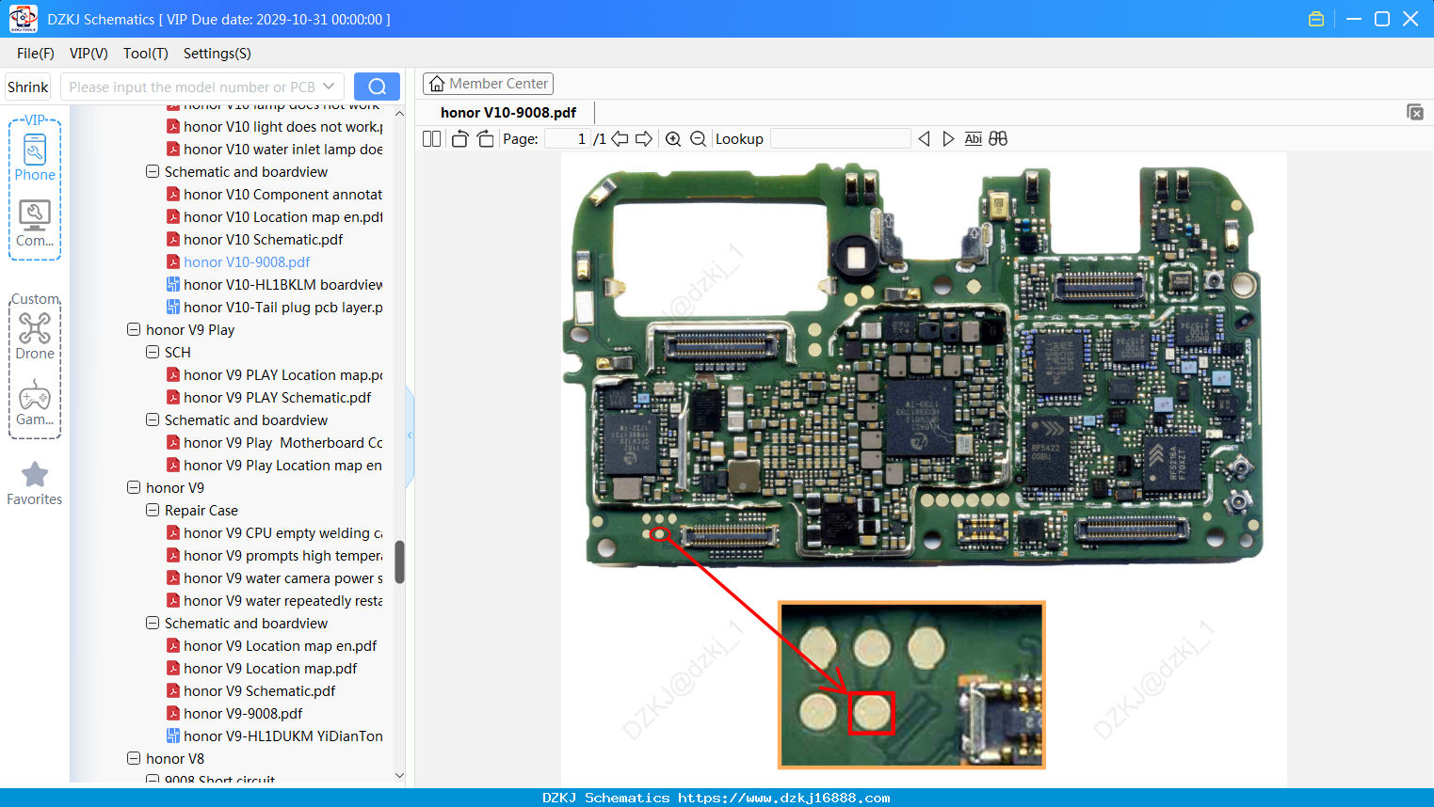Viewport: 1434px width, 807px height.
Task: Focus the model number or PCB input
Action: click(x=192, y=87)
